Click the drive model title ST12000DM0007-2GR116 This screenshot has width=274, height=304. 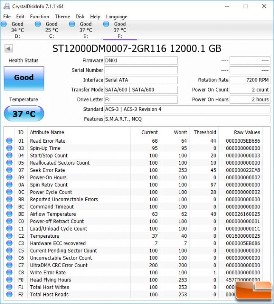tap(109, 48)
